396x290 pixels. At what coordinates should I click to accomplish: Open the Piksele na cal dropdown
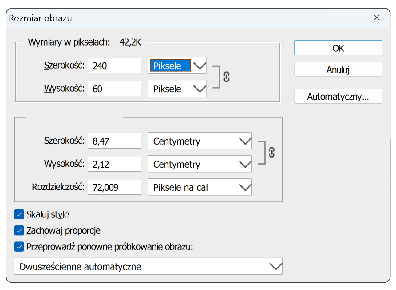click(200, 187)
